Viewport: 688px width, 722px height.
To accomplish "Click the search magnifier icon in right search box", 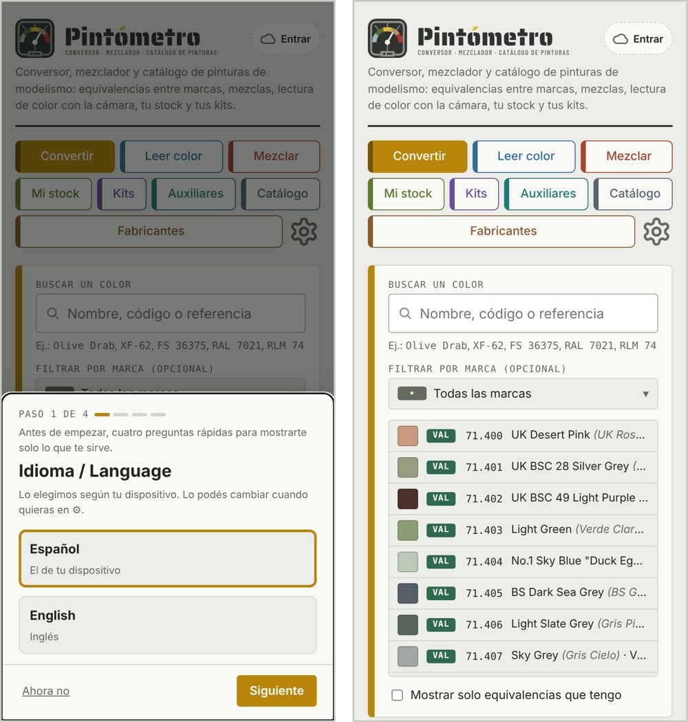I will (405, 314).
